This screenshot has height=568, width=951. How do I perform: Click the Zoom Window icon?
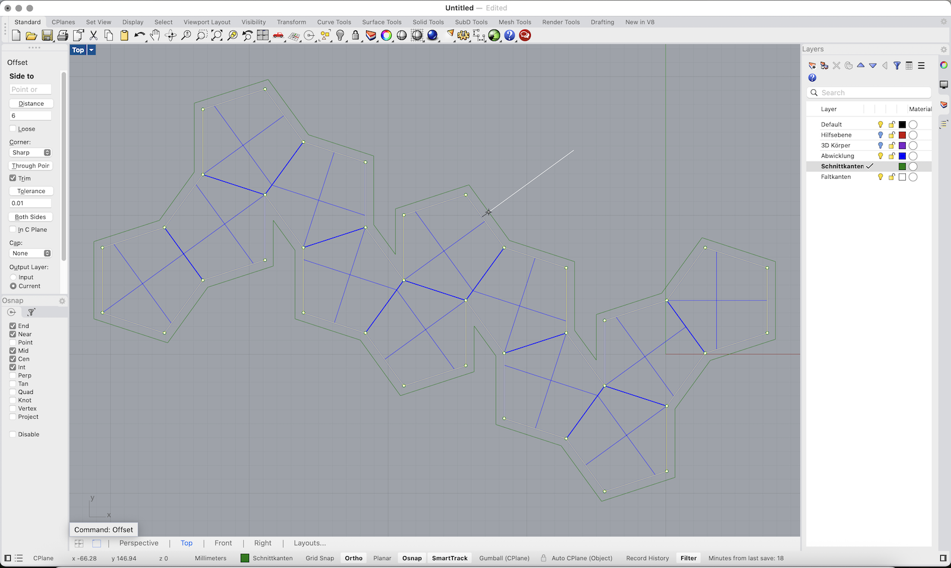tap(201, 36)
